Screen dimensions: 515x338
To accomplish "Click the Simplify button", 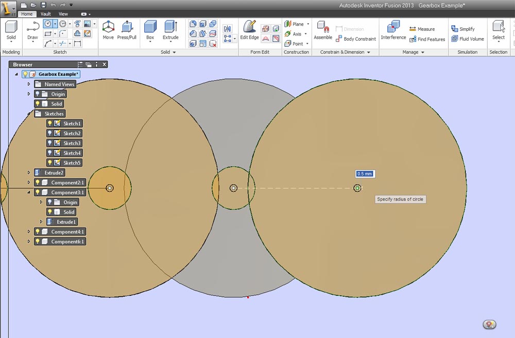I will [463, 29].
